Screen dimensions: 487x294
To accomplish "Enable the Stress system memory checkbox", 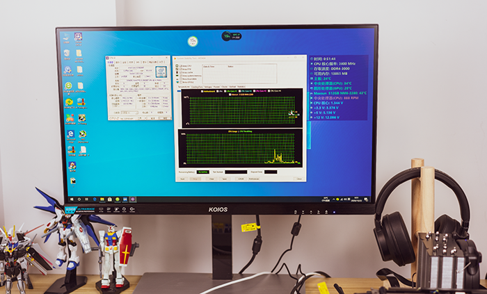I will [x=181, y=75].
